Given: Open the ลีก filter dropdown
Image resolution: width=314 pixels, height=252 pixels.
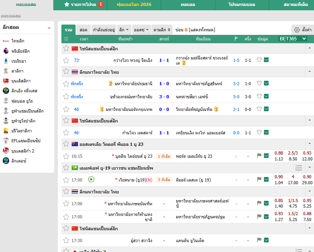Looking at the screenshot, I should click(124, 30).
